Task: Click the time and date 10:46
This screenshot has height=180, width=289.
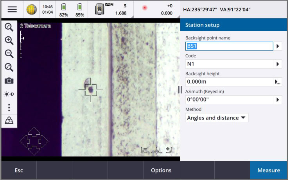Action: tap(48, 9)
